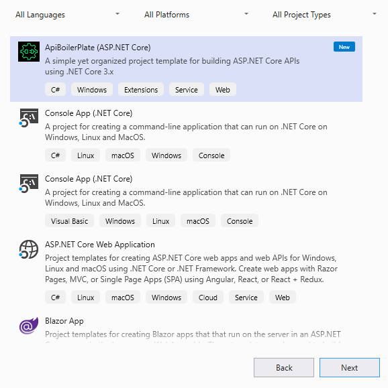
Task: Click the Windows tag of ASP.NET Core Web Application
Action: (166, 297)
